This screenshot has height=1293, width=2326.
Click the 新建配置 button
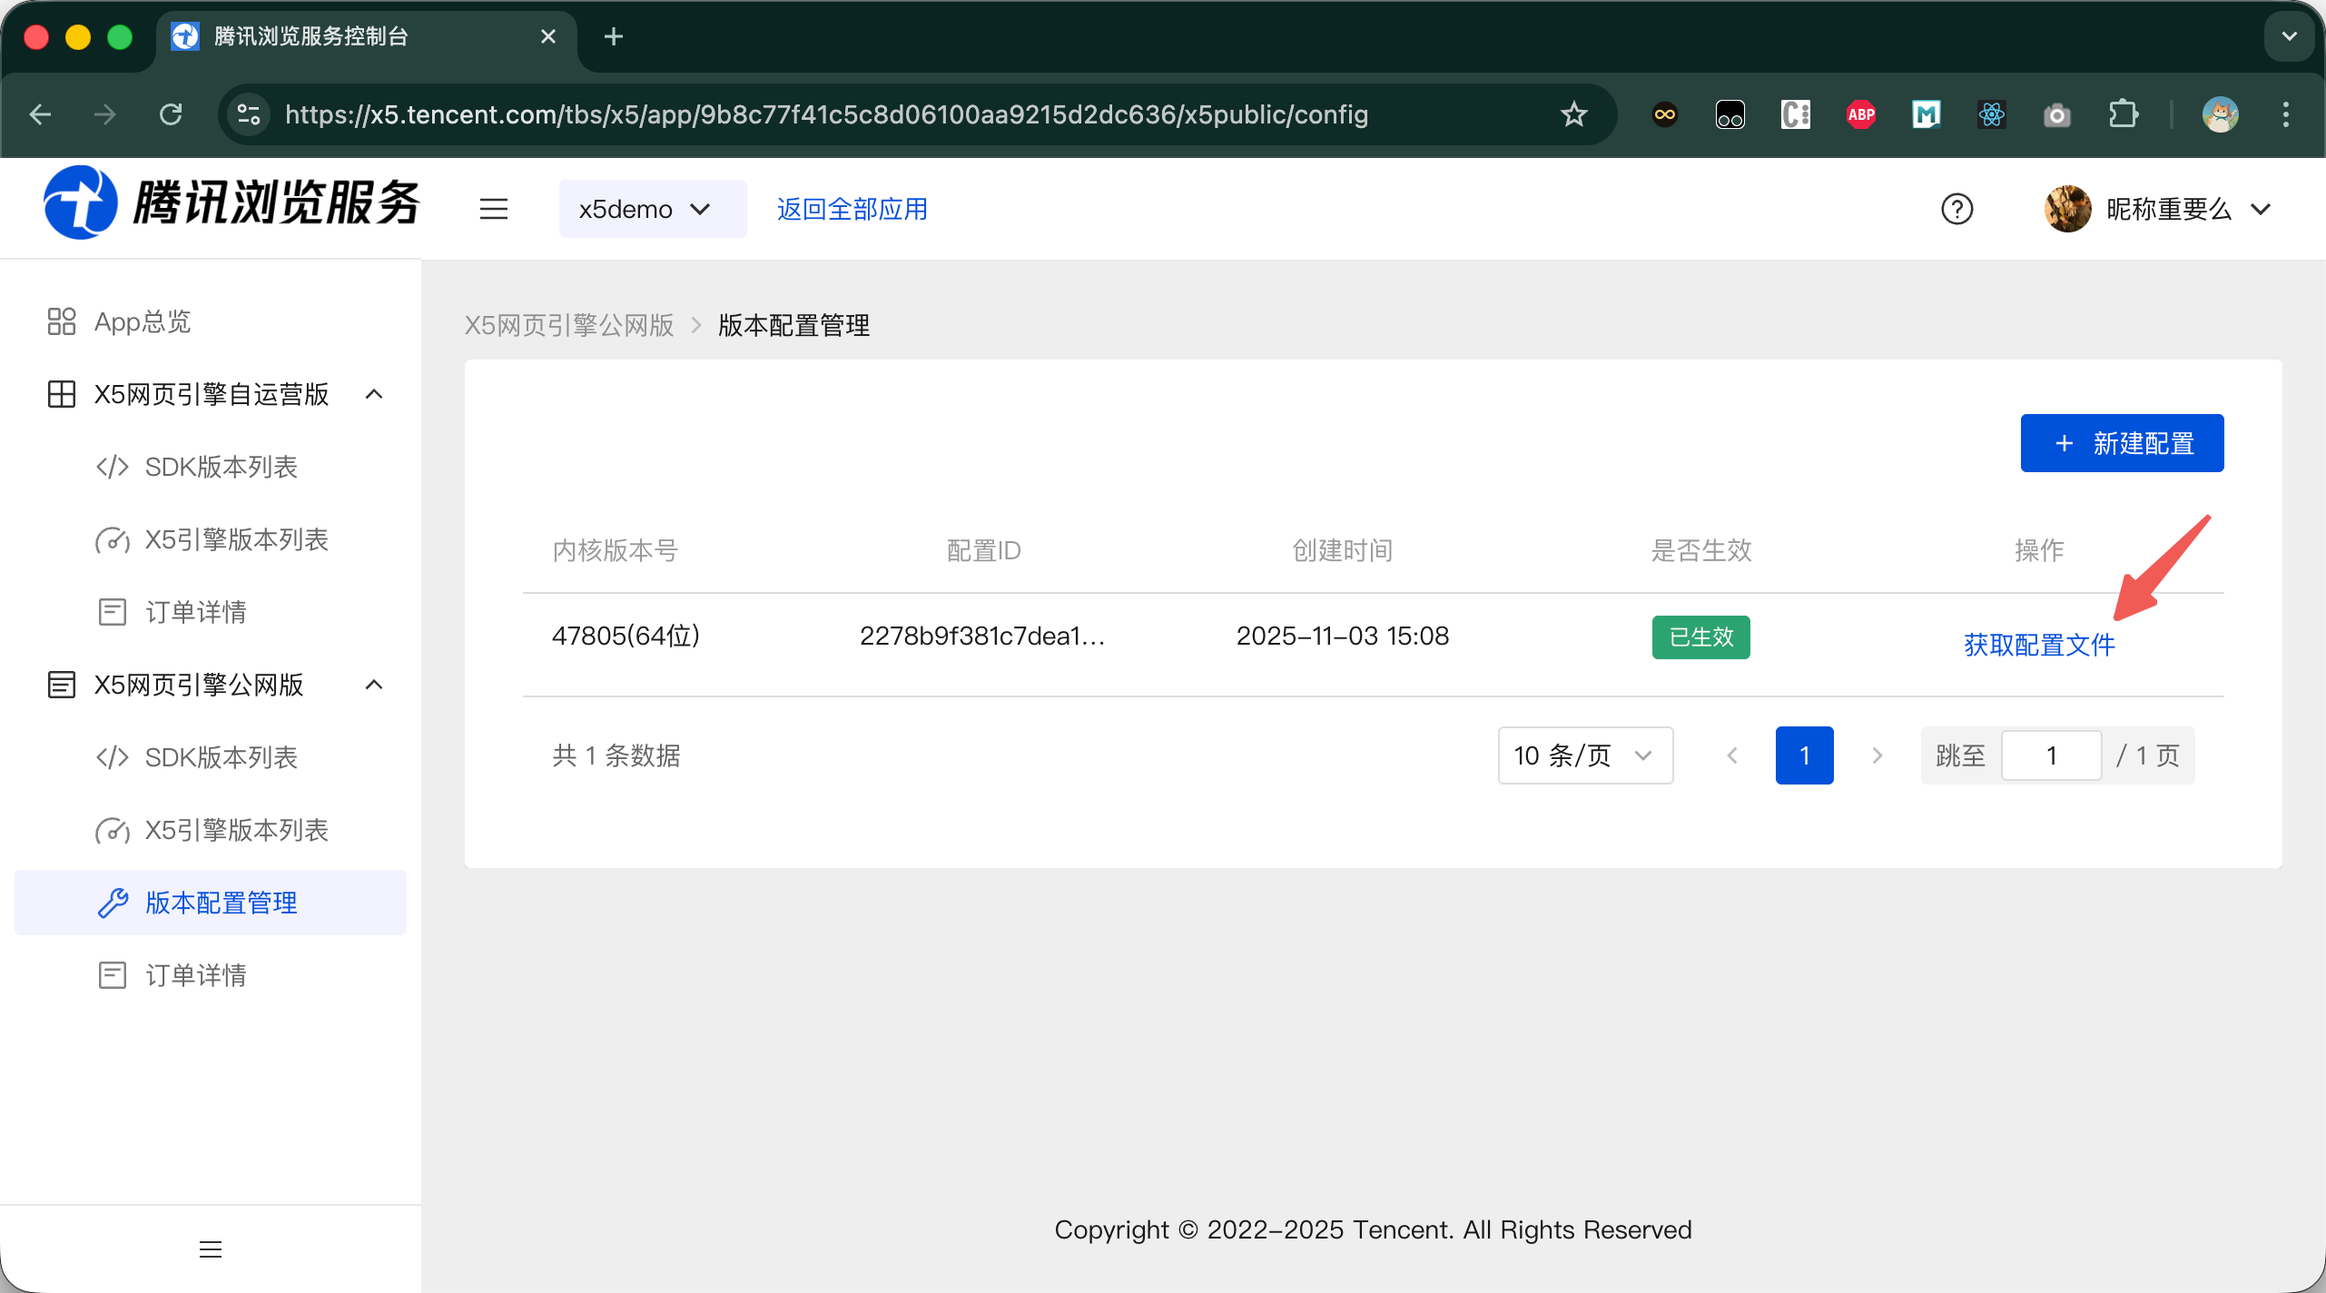(x=2121, y=443)
